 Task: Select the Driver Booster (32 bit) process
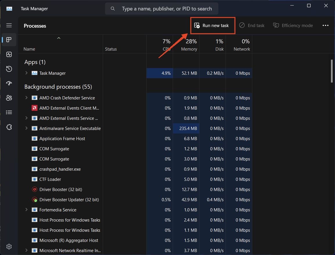coord(61,189)
